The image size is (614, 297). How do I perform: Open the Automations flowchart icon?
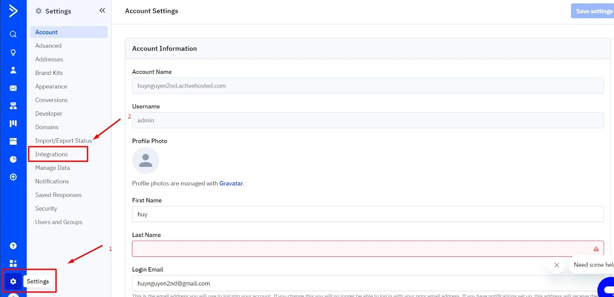pos(13,106)
